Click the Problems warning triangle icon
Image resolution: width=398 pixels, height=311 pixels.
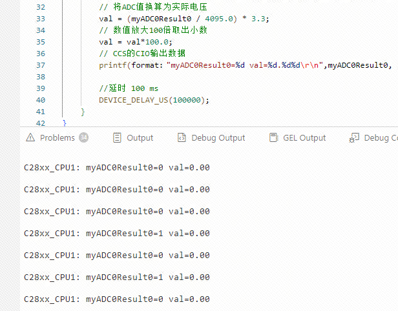(x=30, y=137)
